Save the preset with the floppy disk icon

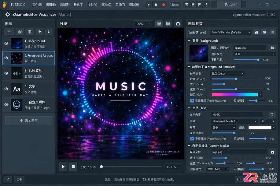pos(256,32)
